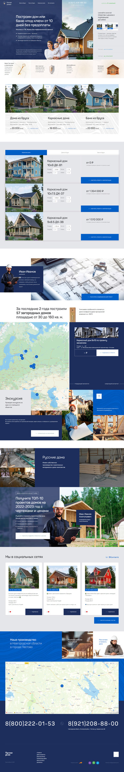Open the Каркасный дом 9х10 photo report image
Image resolution: width=124 pixels, height=772 pixels.
[96, 332]
